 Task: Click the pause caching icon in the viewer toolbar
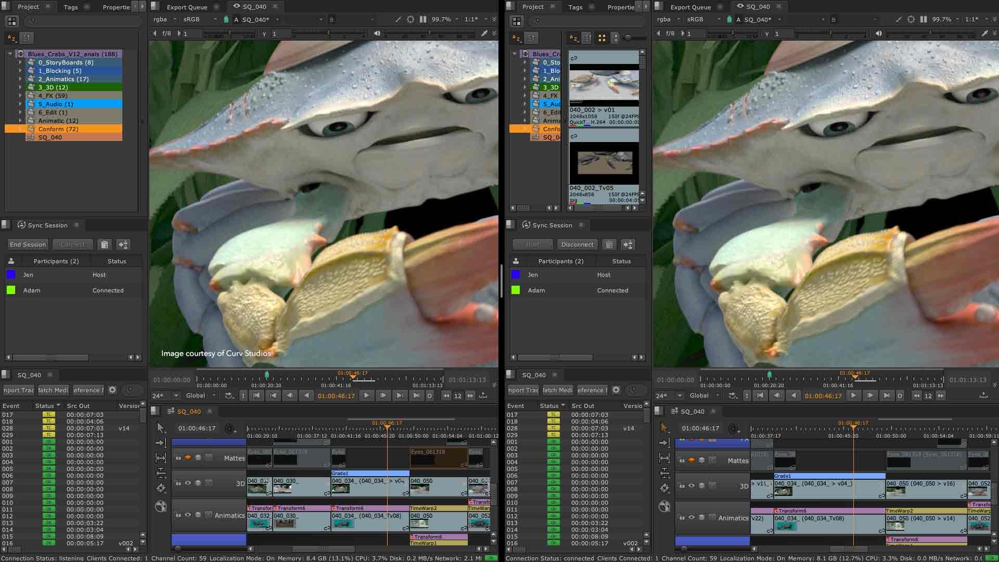423,19
